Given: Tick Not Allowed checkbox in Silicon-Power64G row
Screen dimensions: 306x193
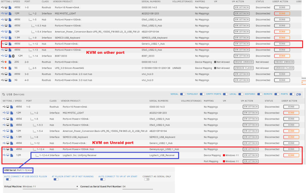Looking at the screenshot, I should (215, 68).
